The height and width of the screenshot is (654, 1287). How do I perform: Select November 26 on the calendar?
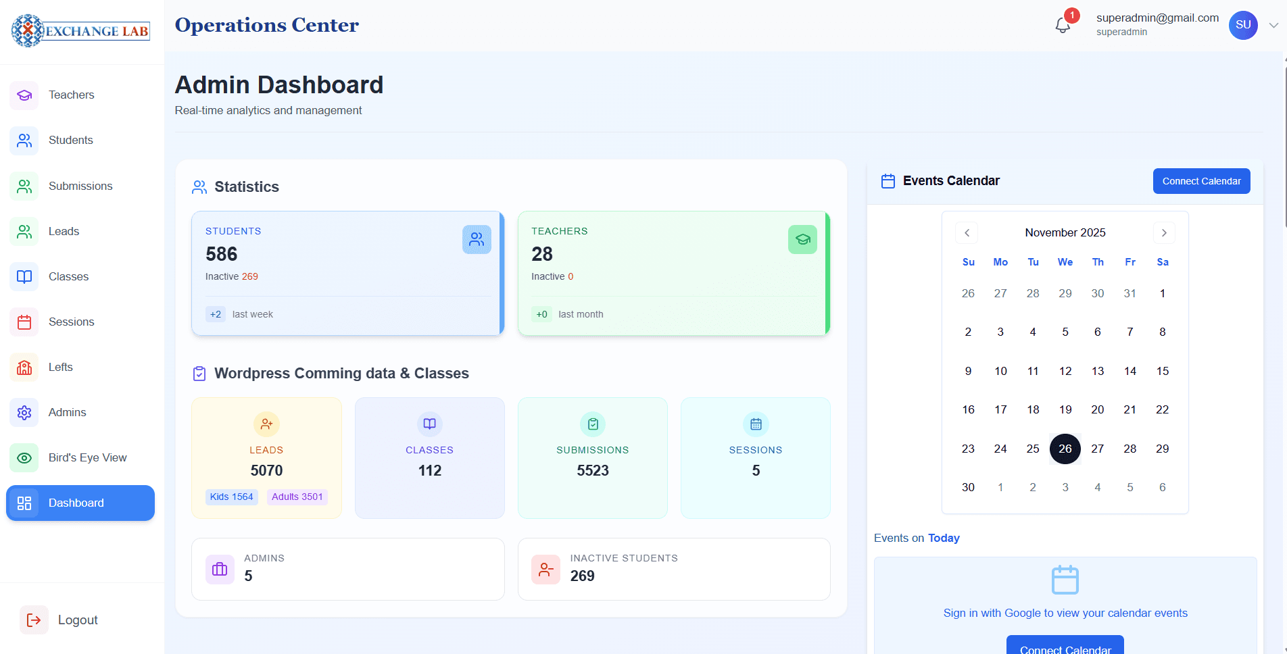(1065, 449)
